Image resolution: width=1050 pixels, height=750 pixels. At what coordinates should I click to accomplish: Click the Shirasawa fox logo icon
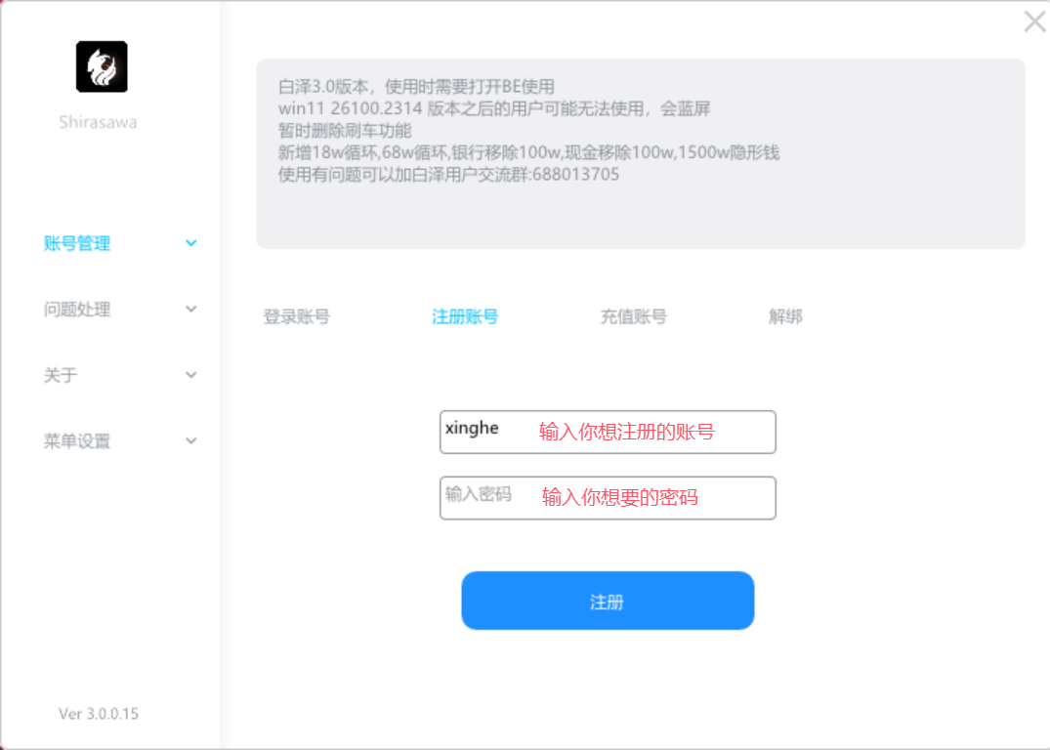[x=102, y=66]
